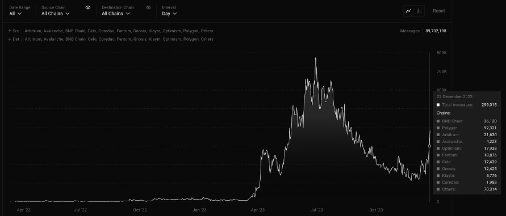Click the Total messages white swatch
This screenshot has width=506, height=216.
(x=438, y=105)
